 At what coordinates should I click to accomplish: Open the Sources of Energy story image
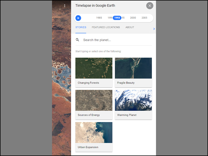[x=94, y=100]
